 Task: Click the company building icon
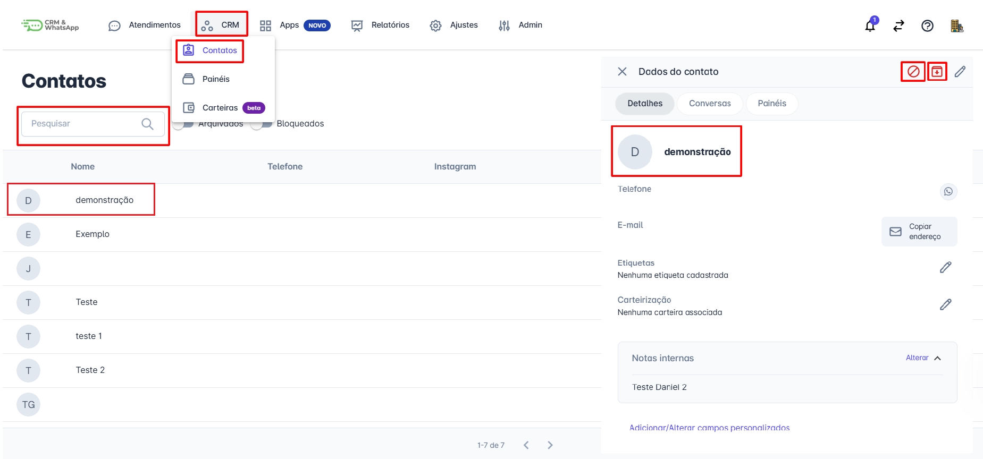click(956, 25)
